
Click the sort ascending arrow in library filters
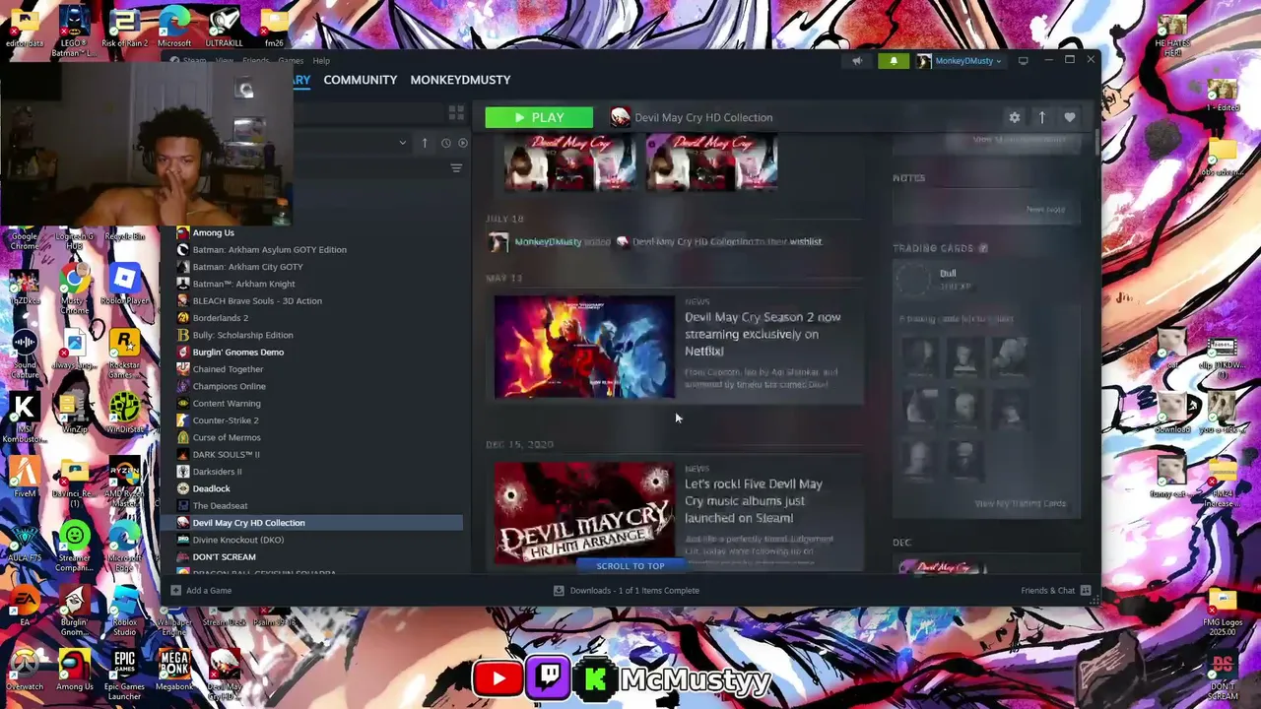[425, 143]
